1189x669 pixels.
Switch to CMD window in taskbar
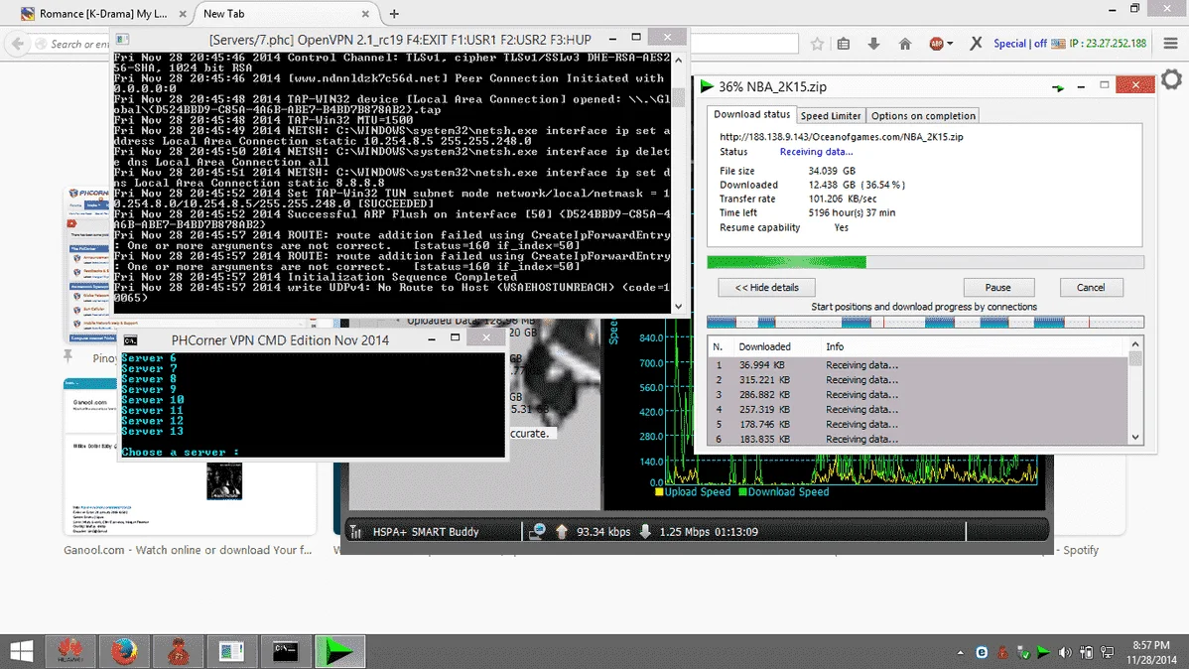285,651
